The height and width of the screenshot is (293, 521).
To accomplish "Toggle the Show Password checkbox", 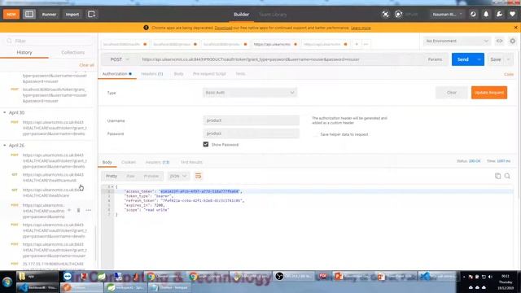I will pyautogui.click(x=206, y=144).
